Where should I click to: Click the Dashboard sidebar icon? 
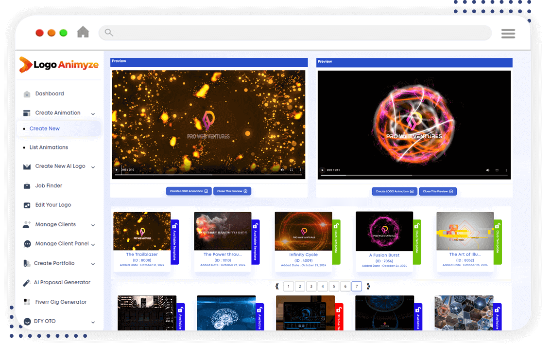click(x=27, y=94)
